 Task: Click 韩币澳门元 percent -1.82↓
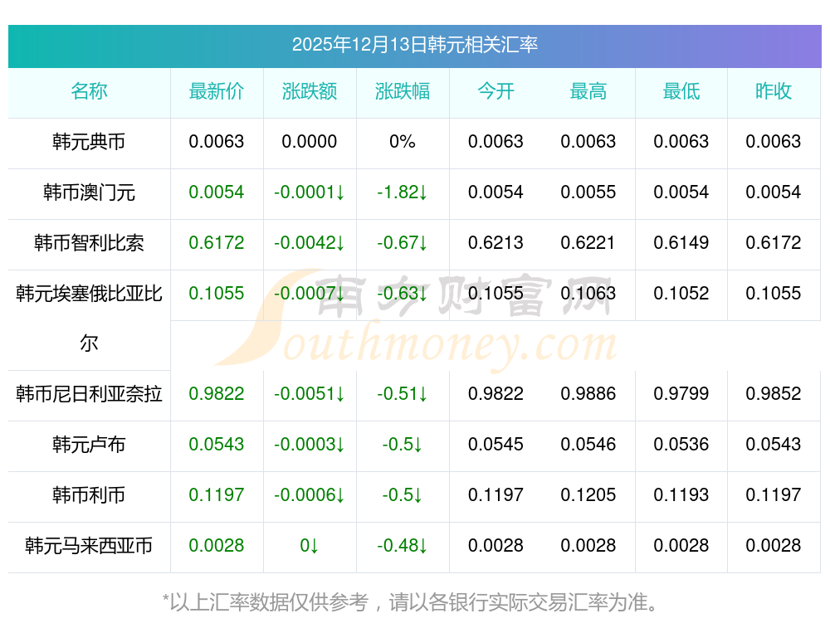click(x=403, y=192)
